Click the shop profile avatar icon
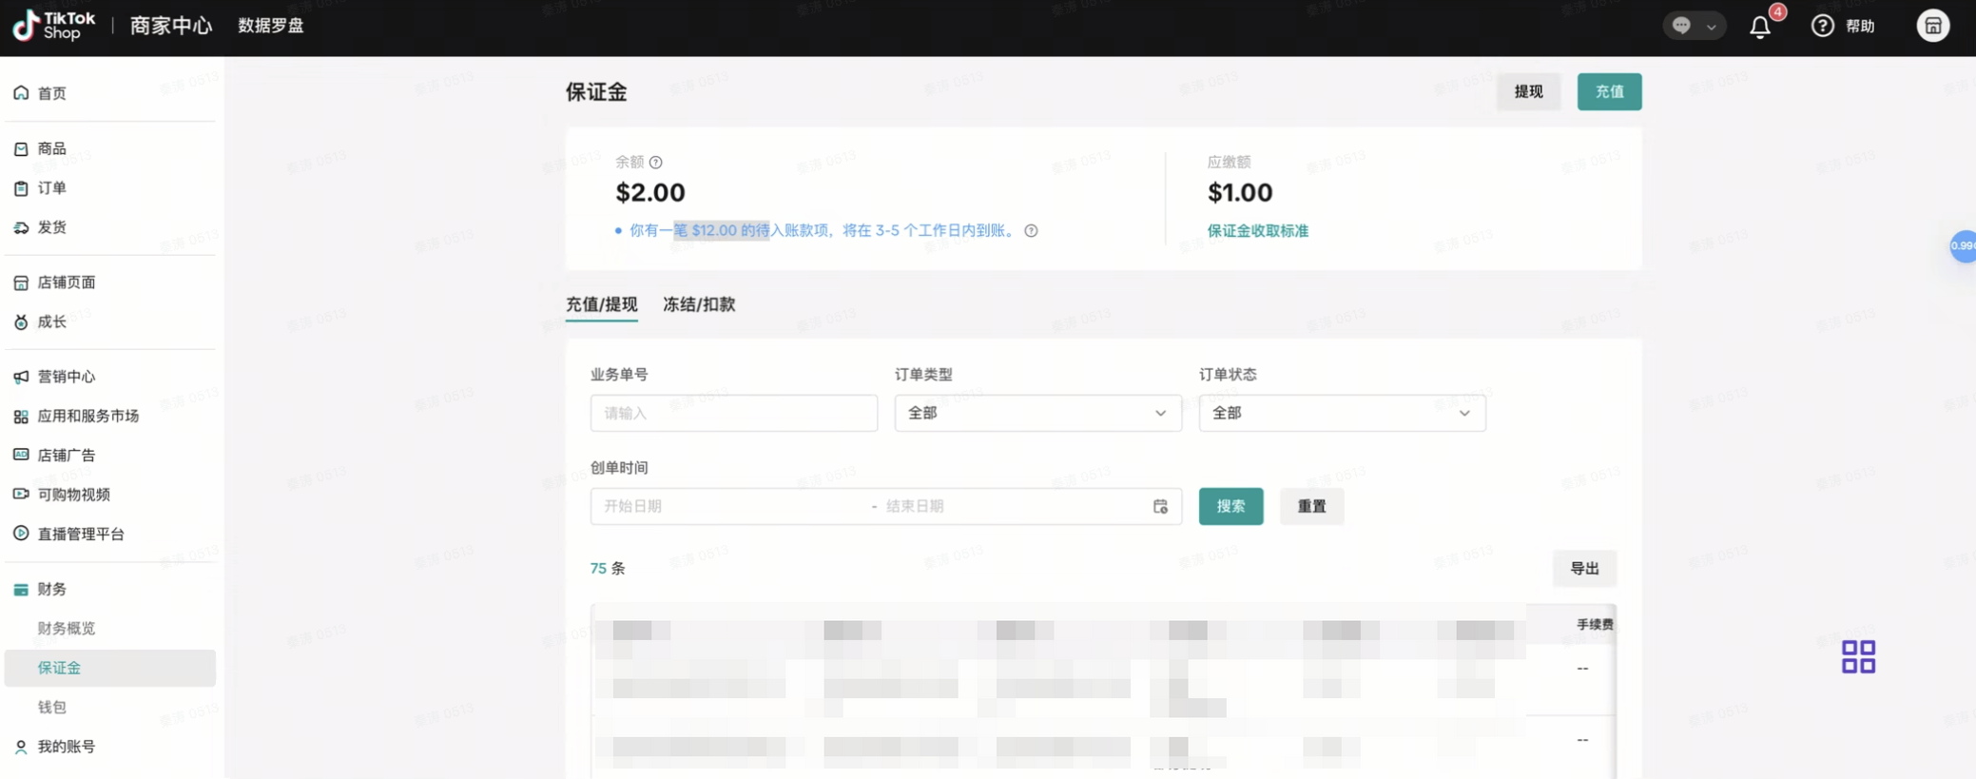The width and height of the screenshot is (1976, 779). click(x=1932, y=26)
